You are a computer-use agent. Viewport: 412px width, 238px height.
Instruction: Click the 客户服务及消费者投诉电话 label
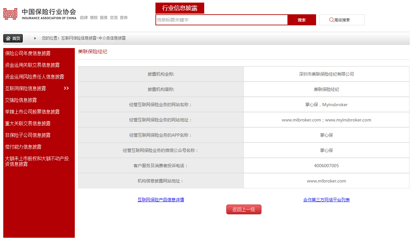point(161,166)
